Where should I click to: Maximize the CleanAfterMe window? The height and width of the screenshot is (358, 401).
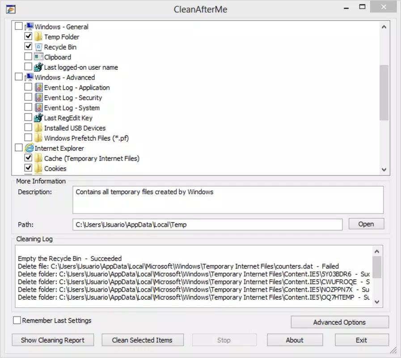[362, 7]
